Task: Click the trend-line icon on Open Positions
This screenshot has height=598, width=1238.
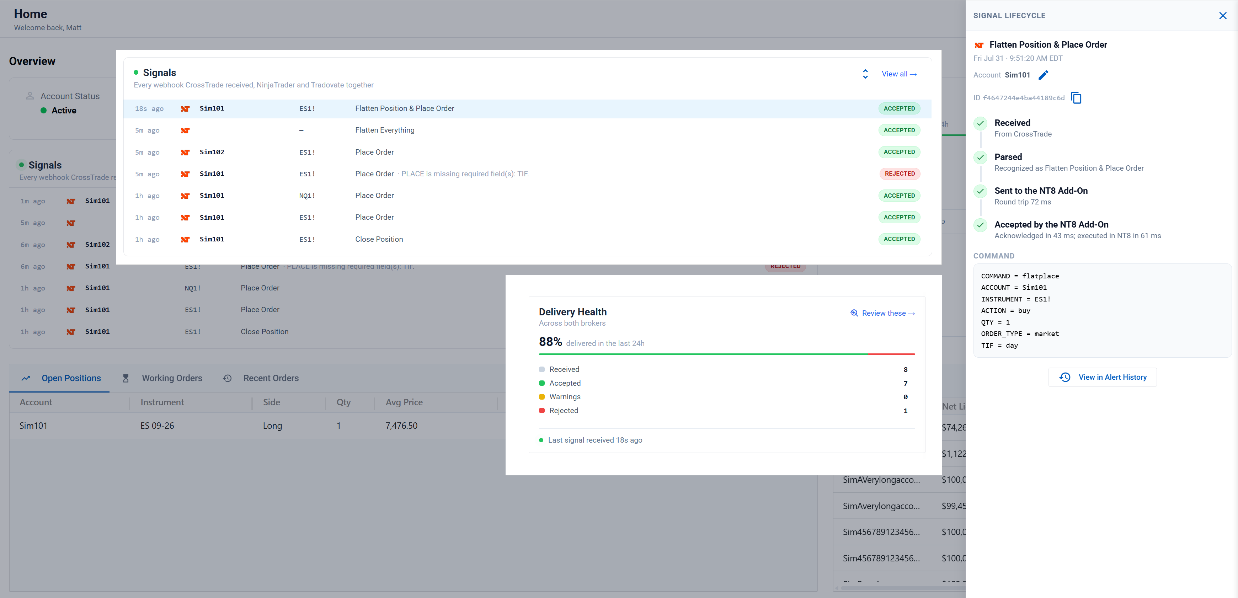Action: (x=26, y=378)
